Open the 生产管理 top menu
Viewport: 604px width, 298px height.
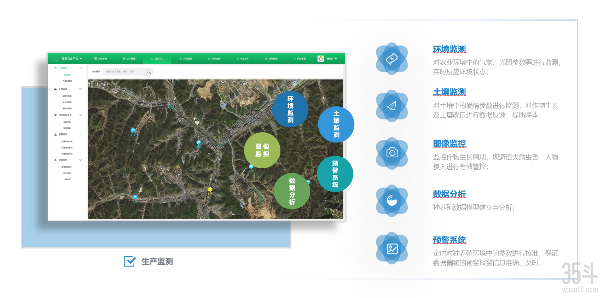(129, 59)
